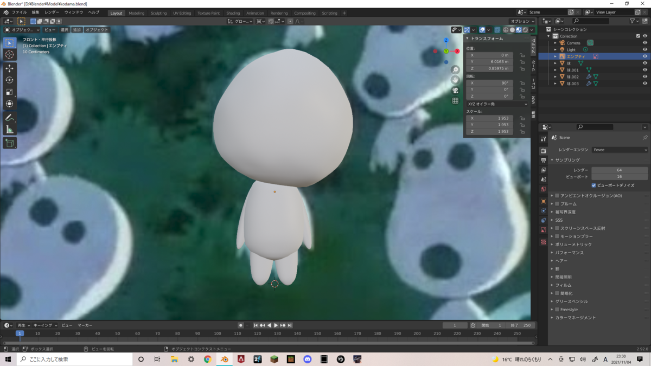Screen dimensions: 651x366
Task: Hide the Light object in viewport
Action: (645, 49)
